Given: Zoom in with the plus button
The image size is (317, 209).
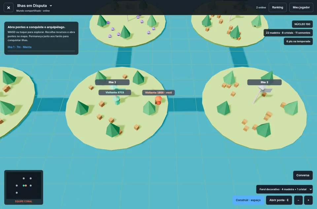Looking at the screenshot, I should point(308,200).
